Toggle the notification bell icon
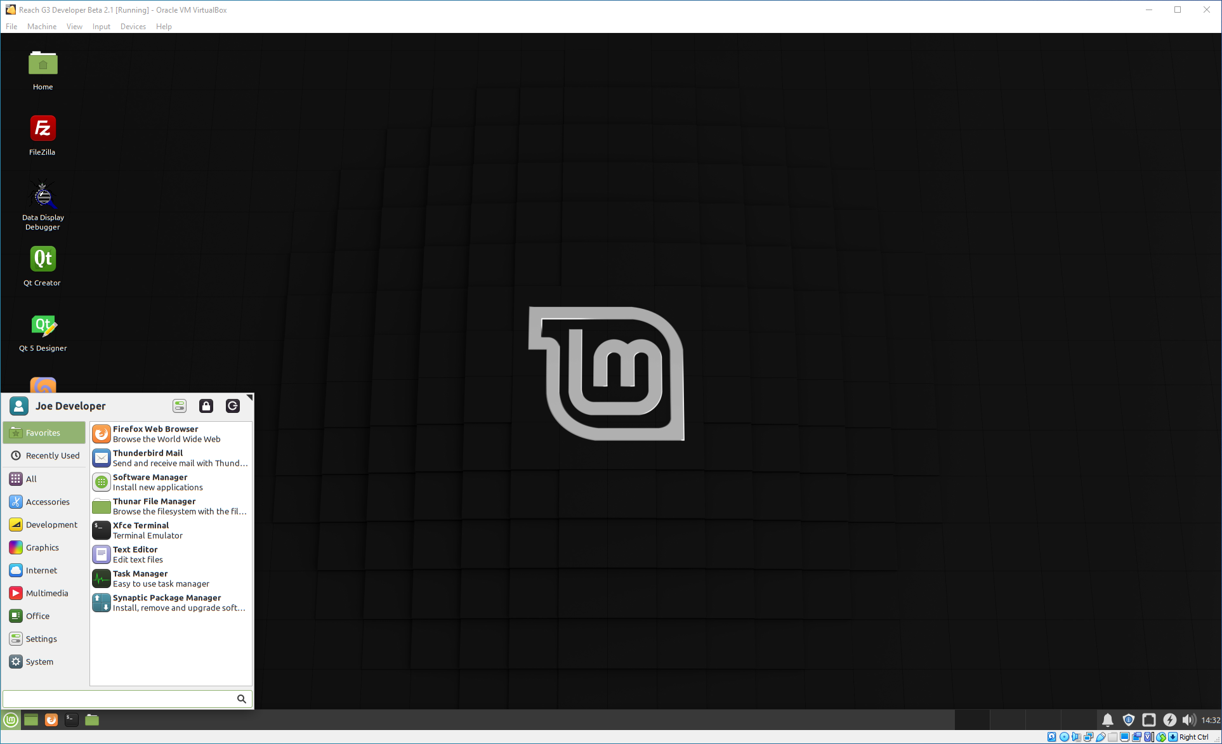 1108,719
